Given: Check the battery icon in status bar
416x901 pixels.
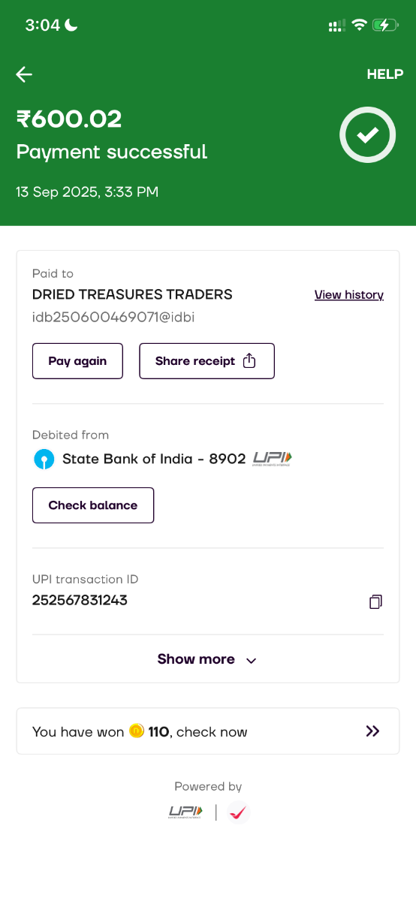Looking at the screenshot, I should 386,25.
